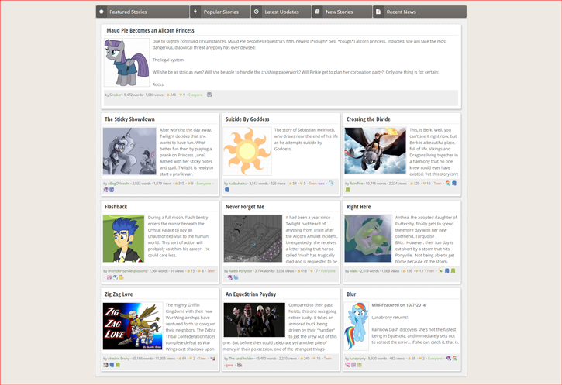562x385 pixels.
Task: Click the green tag icon in Right Here footer
Action: pyautogui.click(x=453, y=271)
